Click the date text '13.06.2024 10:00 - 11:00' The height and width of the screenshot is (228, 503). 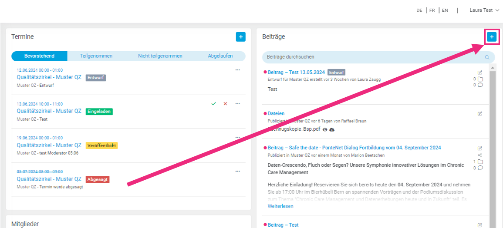coord(40,104)
